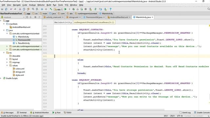Open the Project Structure icon

pyautogui.click(x=100, y=9)
